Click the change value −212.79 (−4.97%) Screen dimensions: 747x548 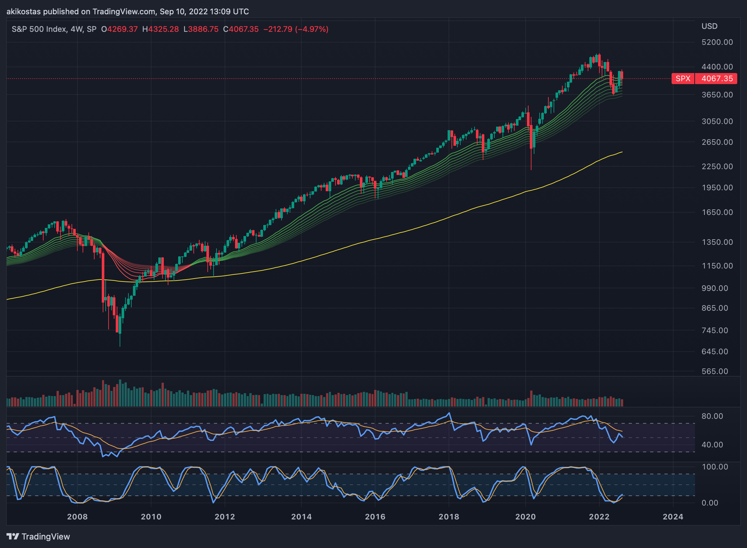[x=296, y=29]
